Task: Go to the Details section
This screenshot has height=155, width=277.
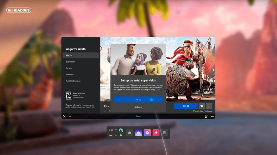Action: click(x=69, y=68)
